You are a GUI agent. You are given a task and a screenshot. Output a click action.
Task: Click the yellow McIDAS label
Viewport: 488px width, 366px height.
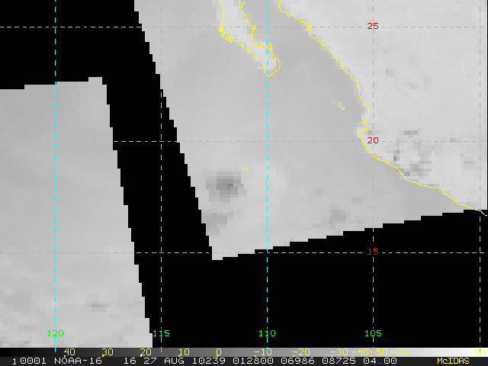click(x=453, y=361)
